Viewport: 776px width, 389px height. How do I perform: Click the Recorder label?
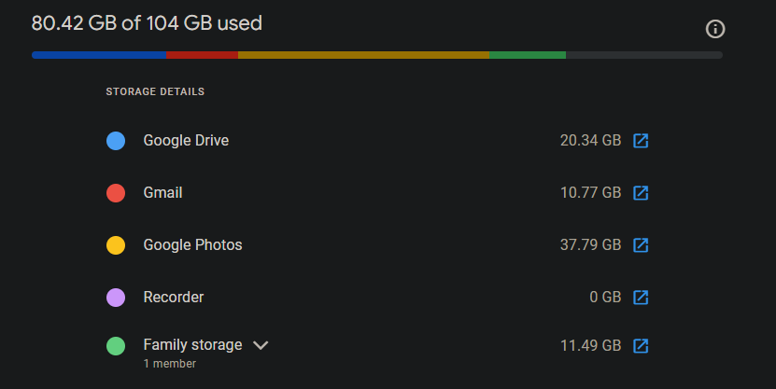(x=173, y=298)
